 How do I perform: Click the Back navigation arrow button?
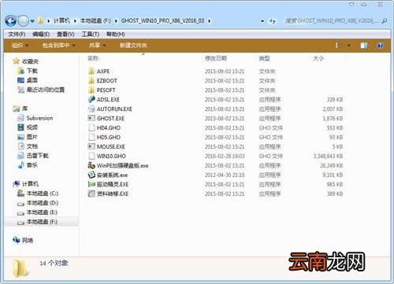tap(11, 20)
